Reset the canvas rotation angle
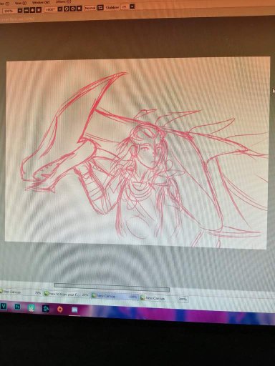The height and width of the screenshot is (366, 275). [79, 9]
